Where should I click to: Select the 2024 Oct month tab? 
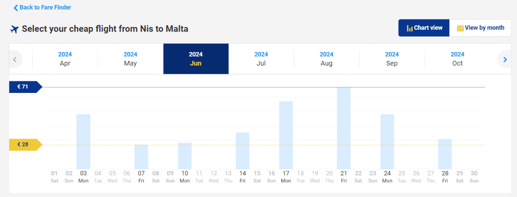click(457, 59)
